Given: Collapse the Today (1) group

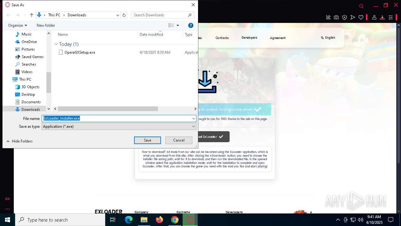Looking at the screenshot, I should (x=56, y=44).
